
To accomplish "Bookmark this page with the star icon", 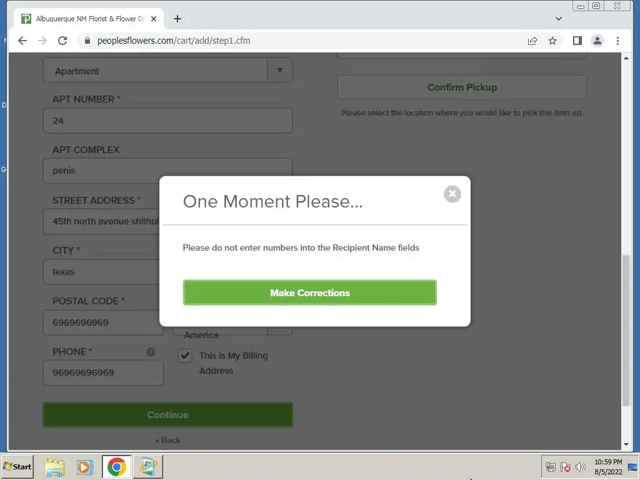I will (x=552, y=41).
